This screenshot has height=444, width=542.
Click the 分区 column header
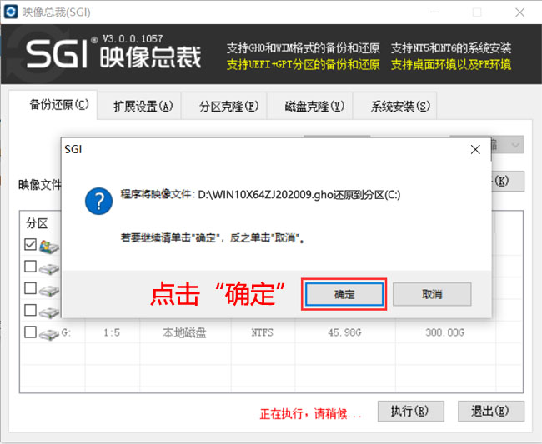(x=37, y=223)
